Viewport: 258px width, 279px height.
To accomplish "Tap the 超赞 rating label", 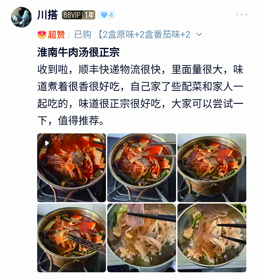I will point(56,35).
